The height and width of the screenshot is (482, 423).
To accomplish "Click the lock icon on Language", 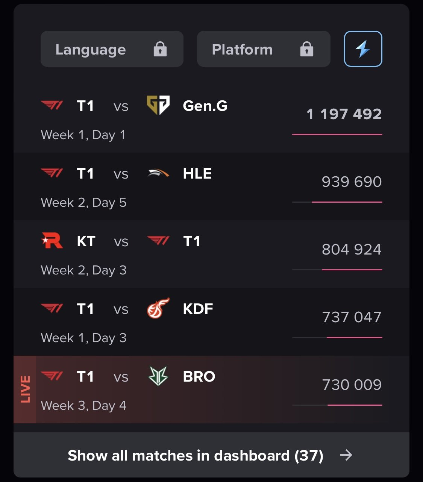I will (x=160, y=49).
